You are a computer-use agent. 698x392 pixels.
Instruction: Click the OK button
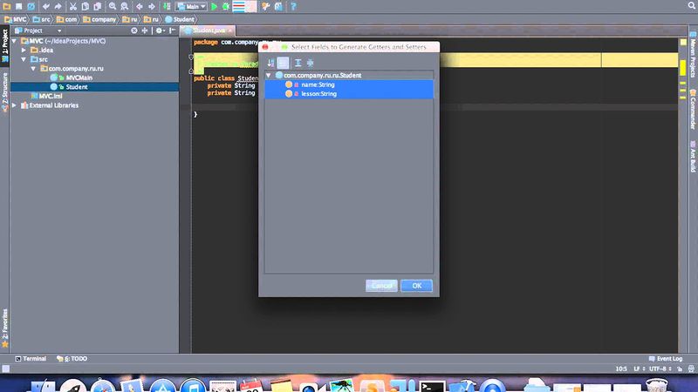click(417, 286)
